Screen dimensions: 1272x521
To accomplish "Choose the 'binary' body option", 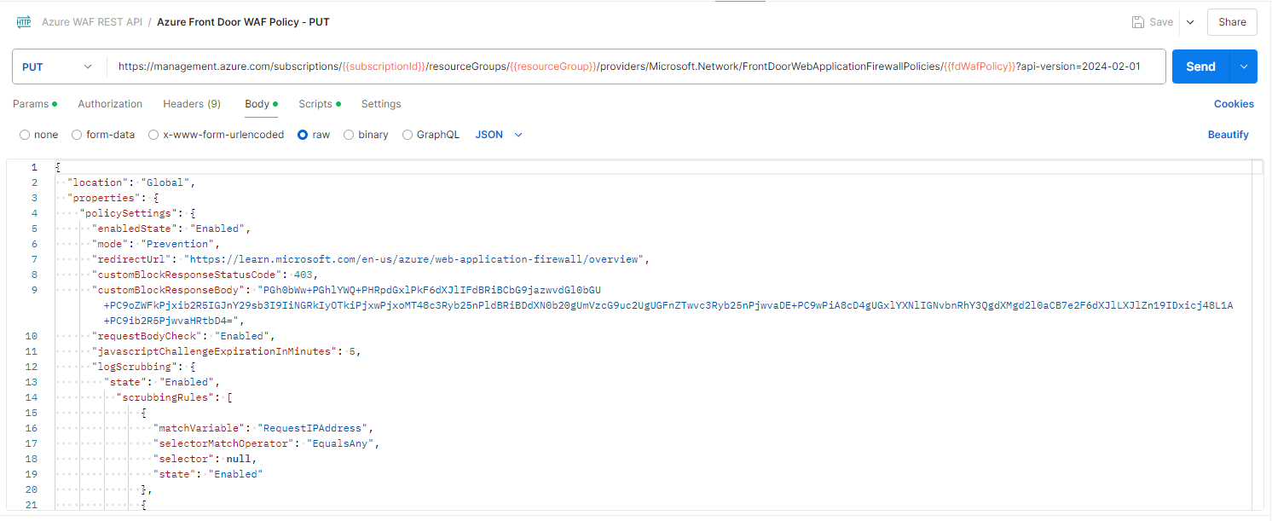I will [348, 134].
